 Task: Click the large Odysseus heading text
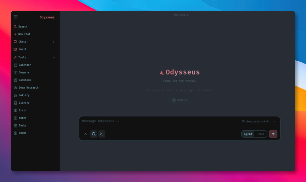tap(183, 72)
